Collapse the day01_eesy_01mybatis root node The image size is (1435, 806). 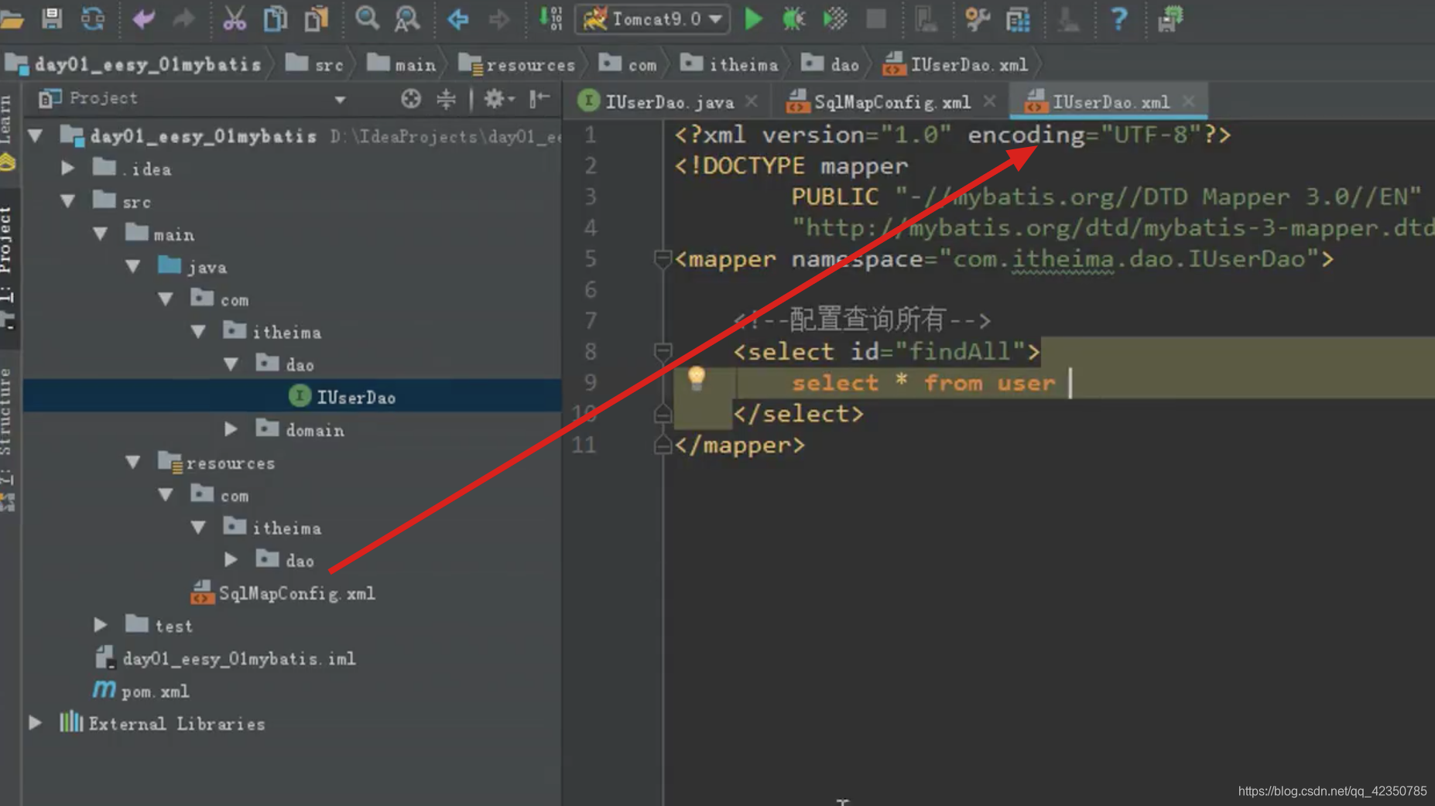coord(36,136)
